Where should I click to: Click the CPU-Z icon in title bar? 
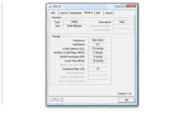(50, 7)
